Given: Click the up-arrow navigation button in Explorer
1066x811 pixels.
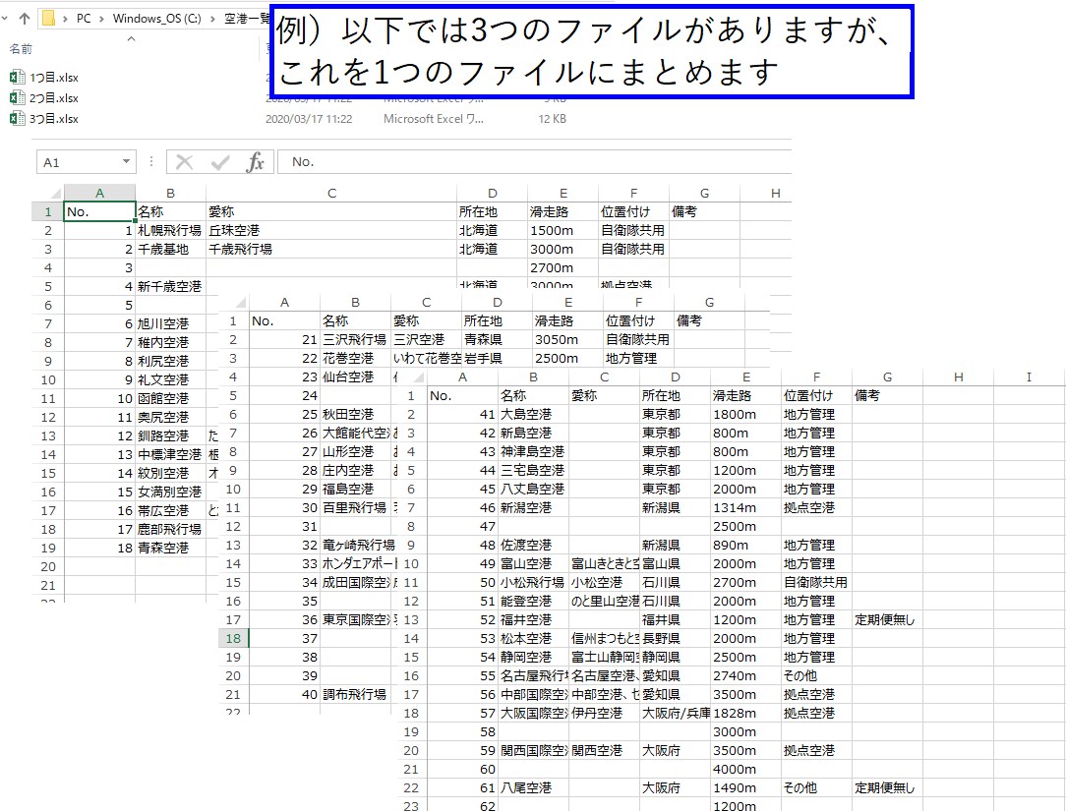Looking at the screenshot, I should pos(25,19).
